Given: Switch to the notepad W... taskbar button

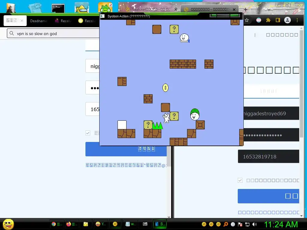Looking at the screenshot, I should click(130, 224).
